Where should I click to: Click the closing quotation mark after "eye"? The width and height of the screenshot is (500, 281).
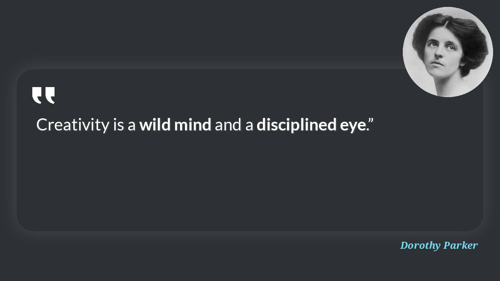370,121
